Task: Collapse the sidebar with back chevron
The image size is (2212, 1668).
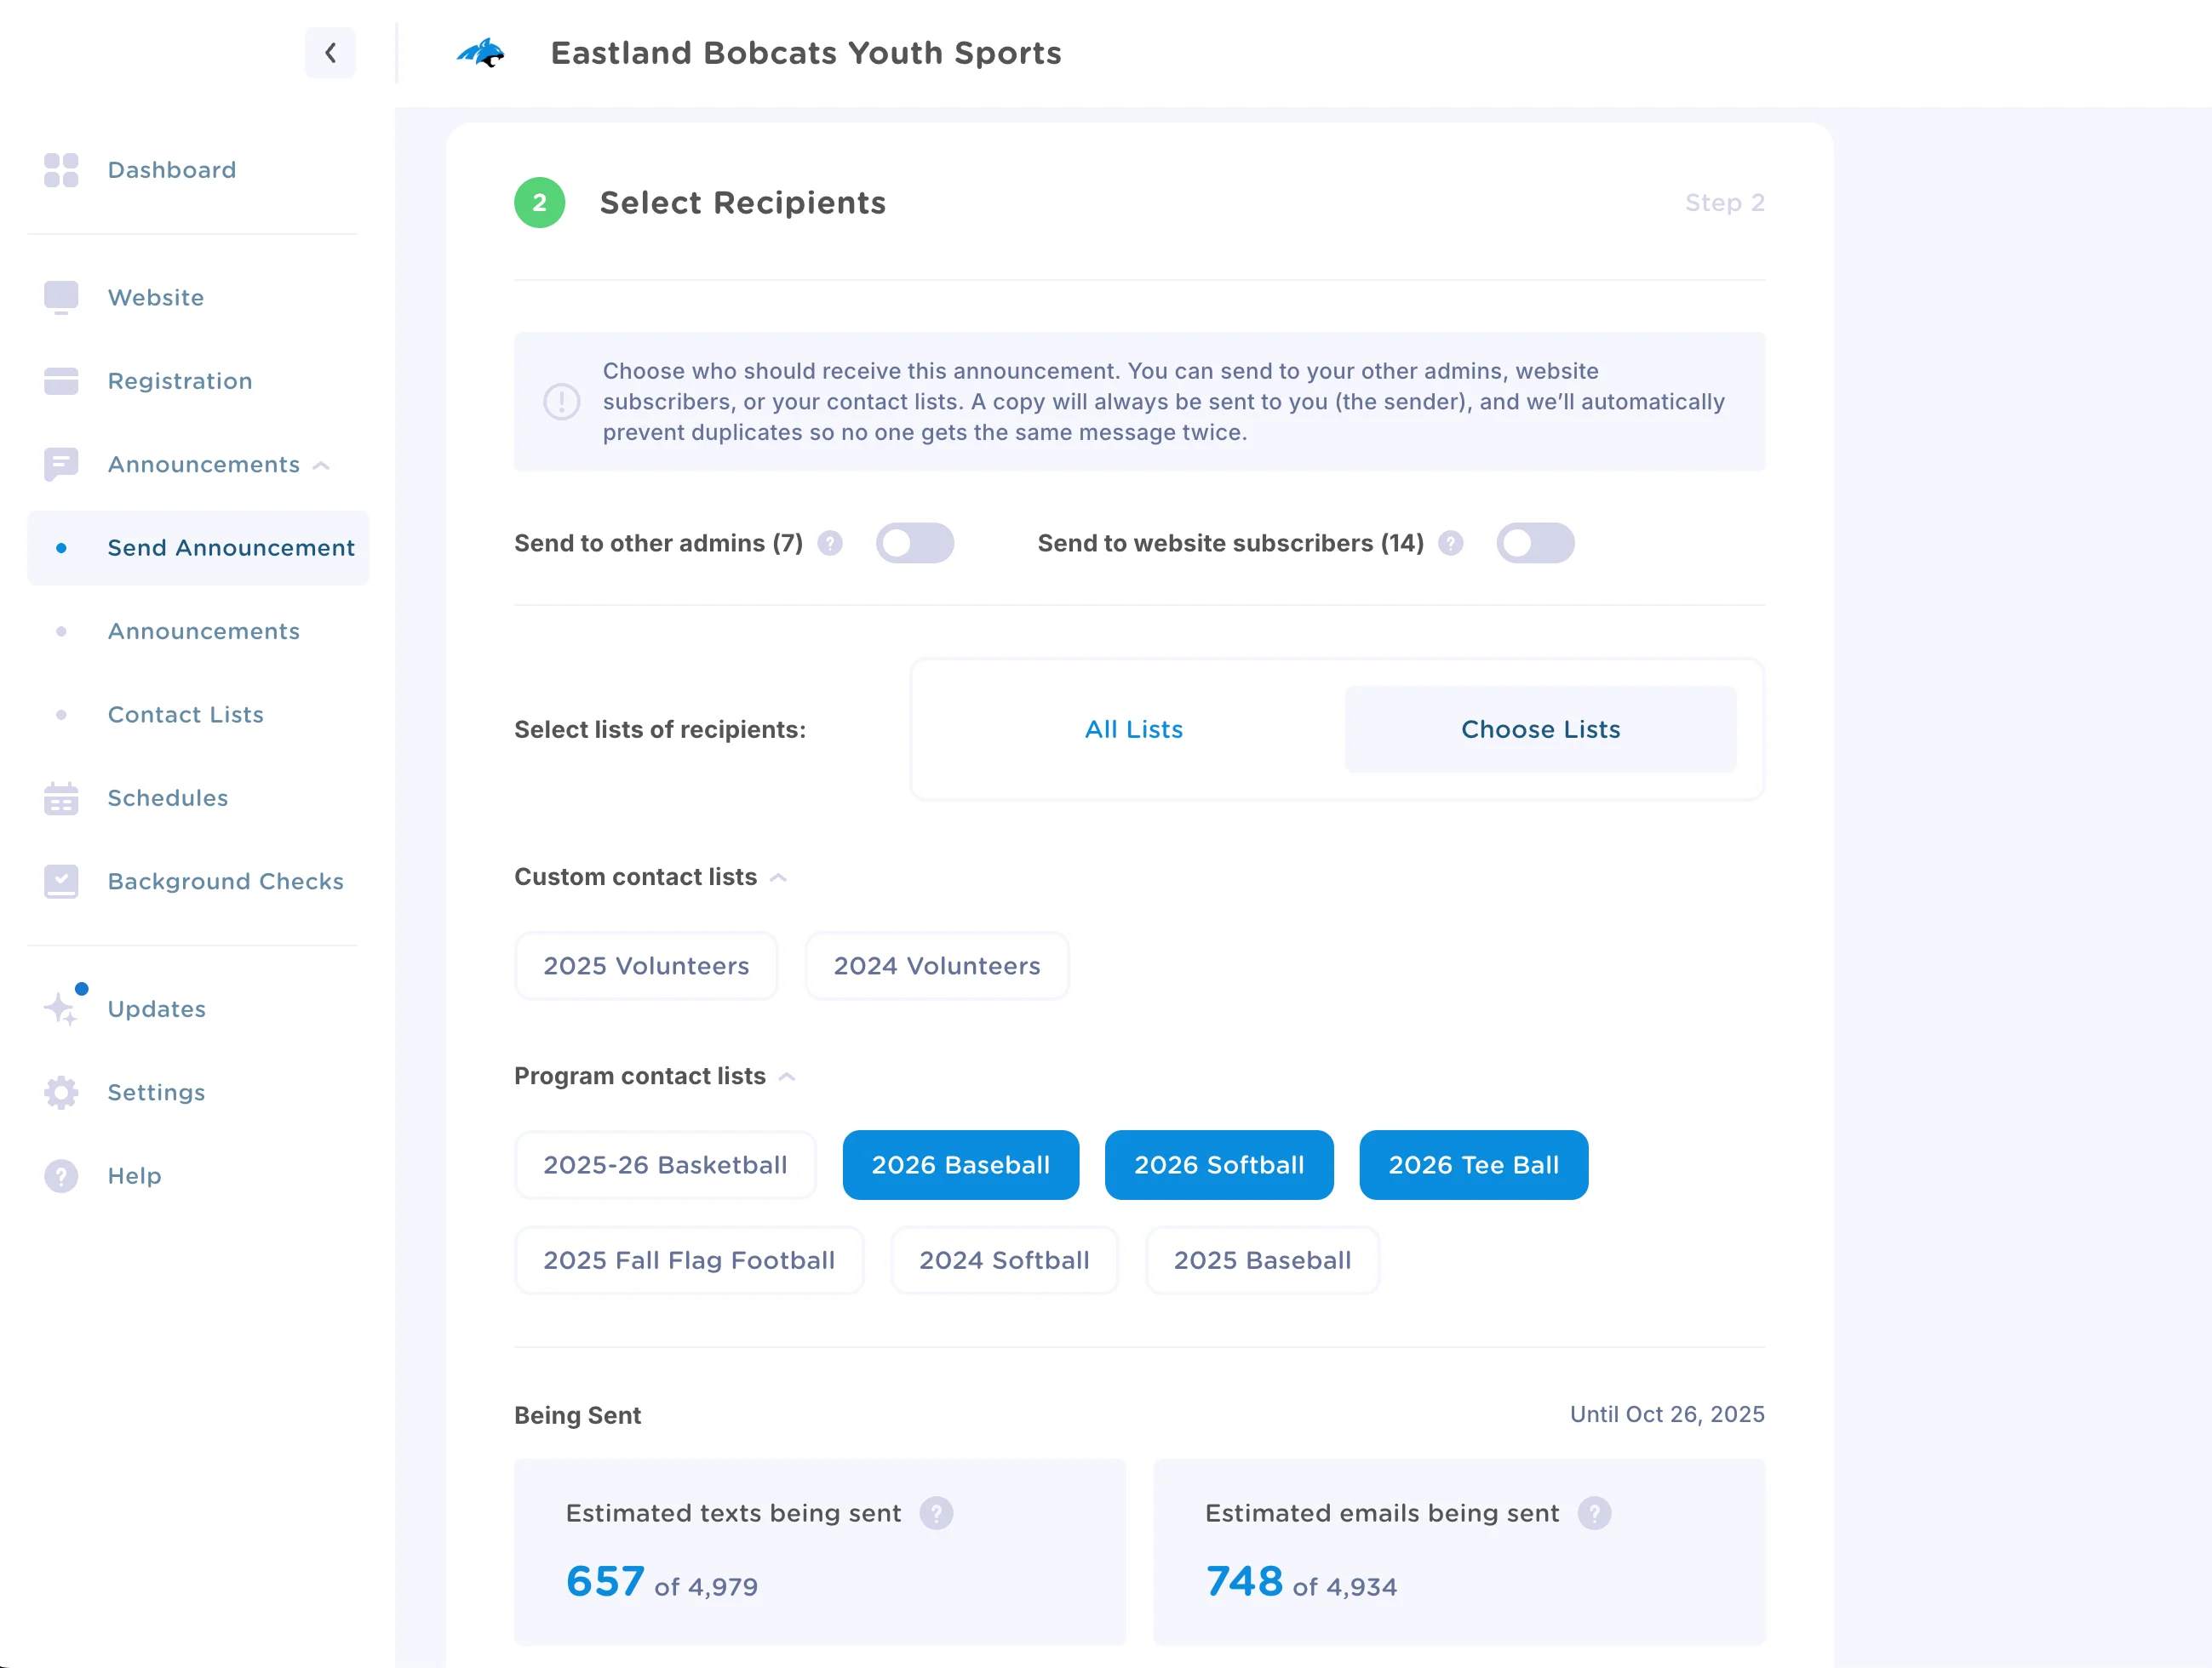Action: pyautogui.click(x=330, y=53)
